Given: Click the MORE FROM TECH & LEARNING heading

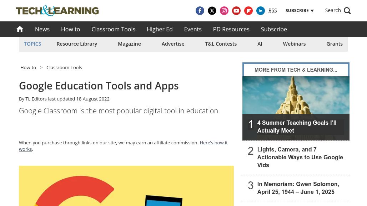Looking at the screenshot, I should (x=296, y=70).
